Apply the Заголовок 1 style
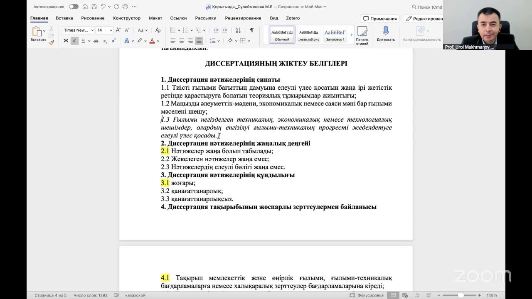This screenshot has width=532, height=299. coord(335,34)
